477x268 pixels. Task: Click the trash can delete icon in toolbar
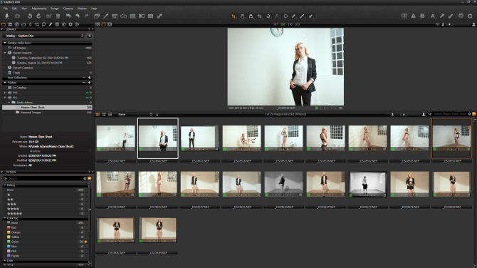click(x=58, y=16)
